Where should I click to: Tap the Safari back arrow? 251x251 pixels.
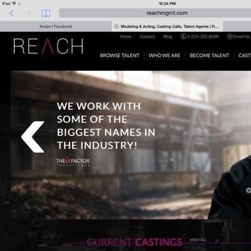(12, 13)
